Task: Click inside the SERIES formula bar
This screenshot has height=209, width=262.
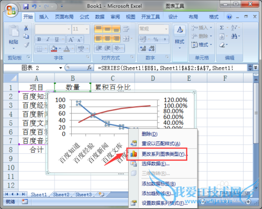Action: pyautogui.click(x=171, y=68)
